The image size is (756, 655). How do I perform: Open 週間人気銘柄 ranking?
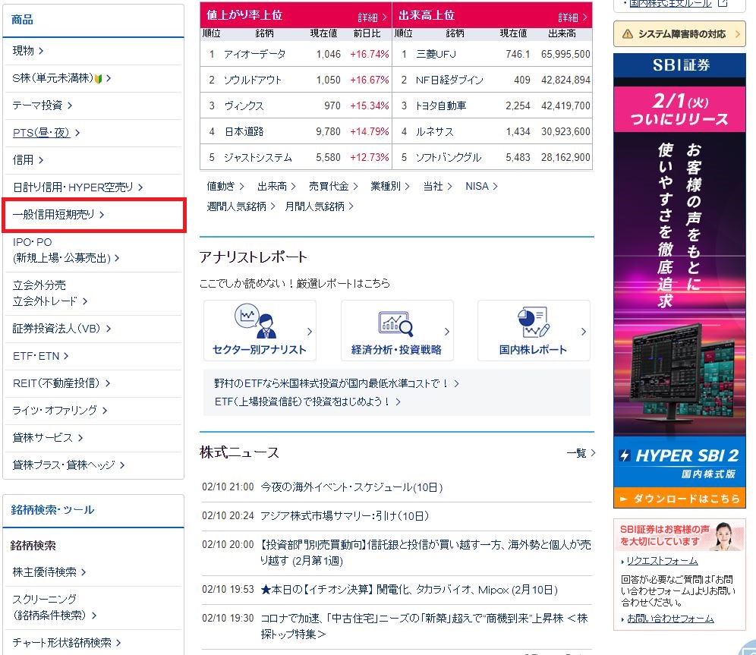[x=241, y=206]
